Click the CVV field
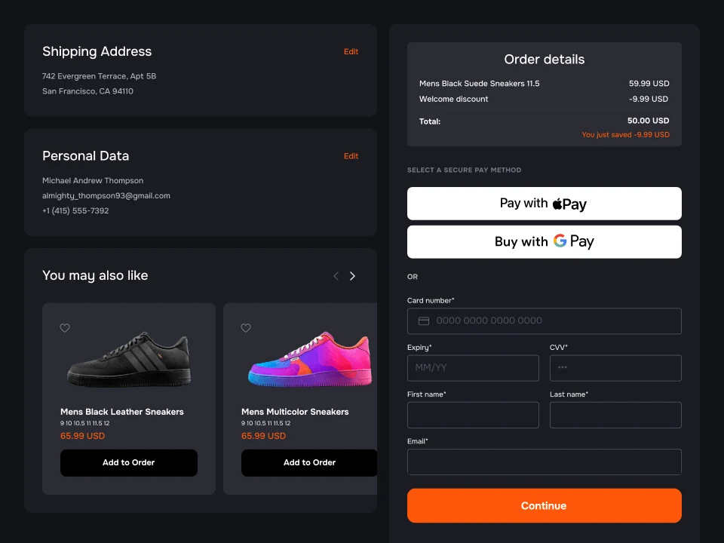The width and height of the screenshot is (724, 543). click(x=615, y=368)
